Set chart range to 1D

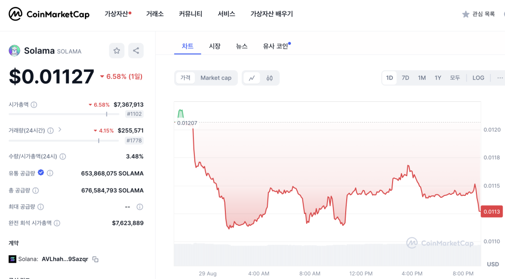[x=390, y=78]
